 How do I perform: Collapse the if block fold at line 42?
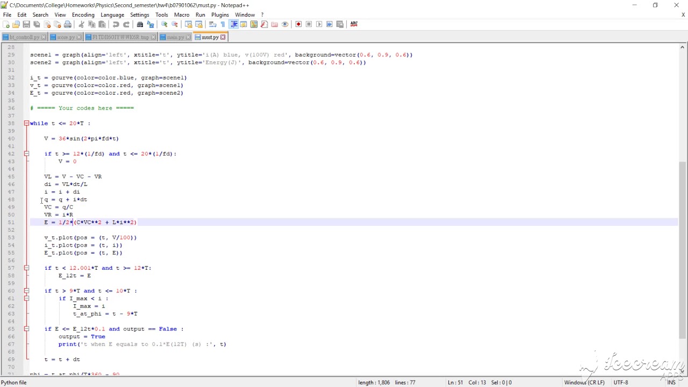pyautogui.click(x=26, y=154)
